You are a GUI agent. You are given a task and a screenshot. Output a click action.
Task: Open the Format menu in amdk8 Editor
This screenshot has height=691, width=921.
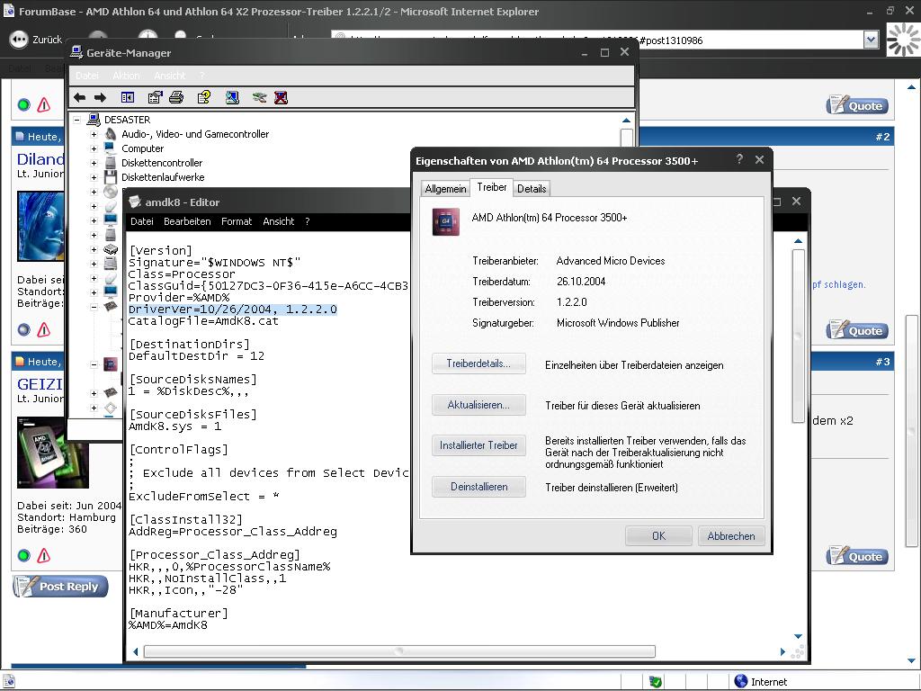237,221
